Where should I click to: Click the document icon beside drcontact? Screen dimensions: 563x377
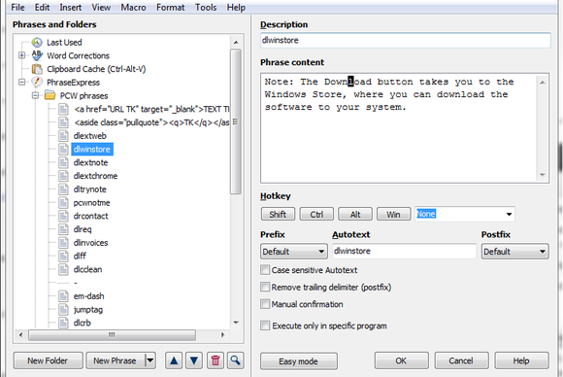click(63, 216)
